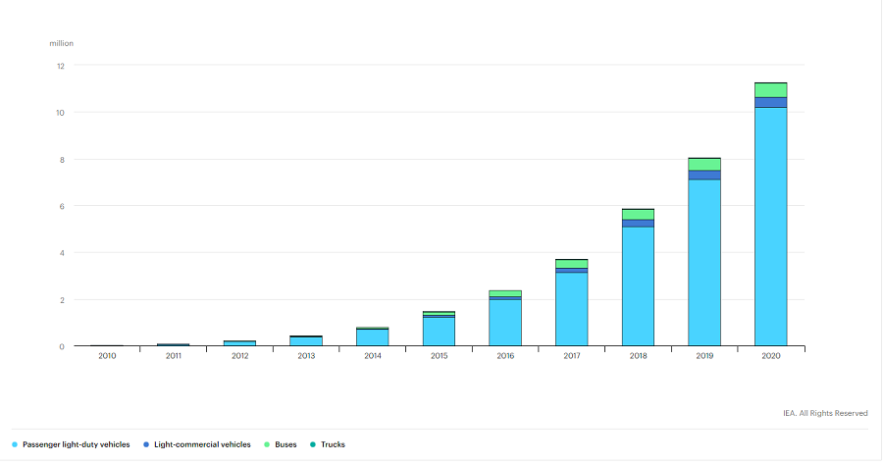
Task: Toggle Passenger light-duty vehicles legend item
Action: pyautogui.click(x=77, y=444)
